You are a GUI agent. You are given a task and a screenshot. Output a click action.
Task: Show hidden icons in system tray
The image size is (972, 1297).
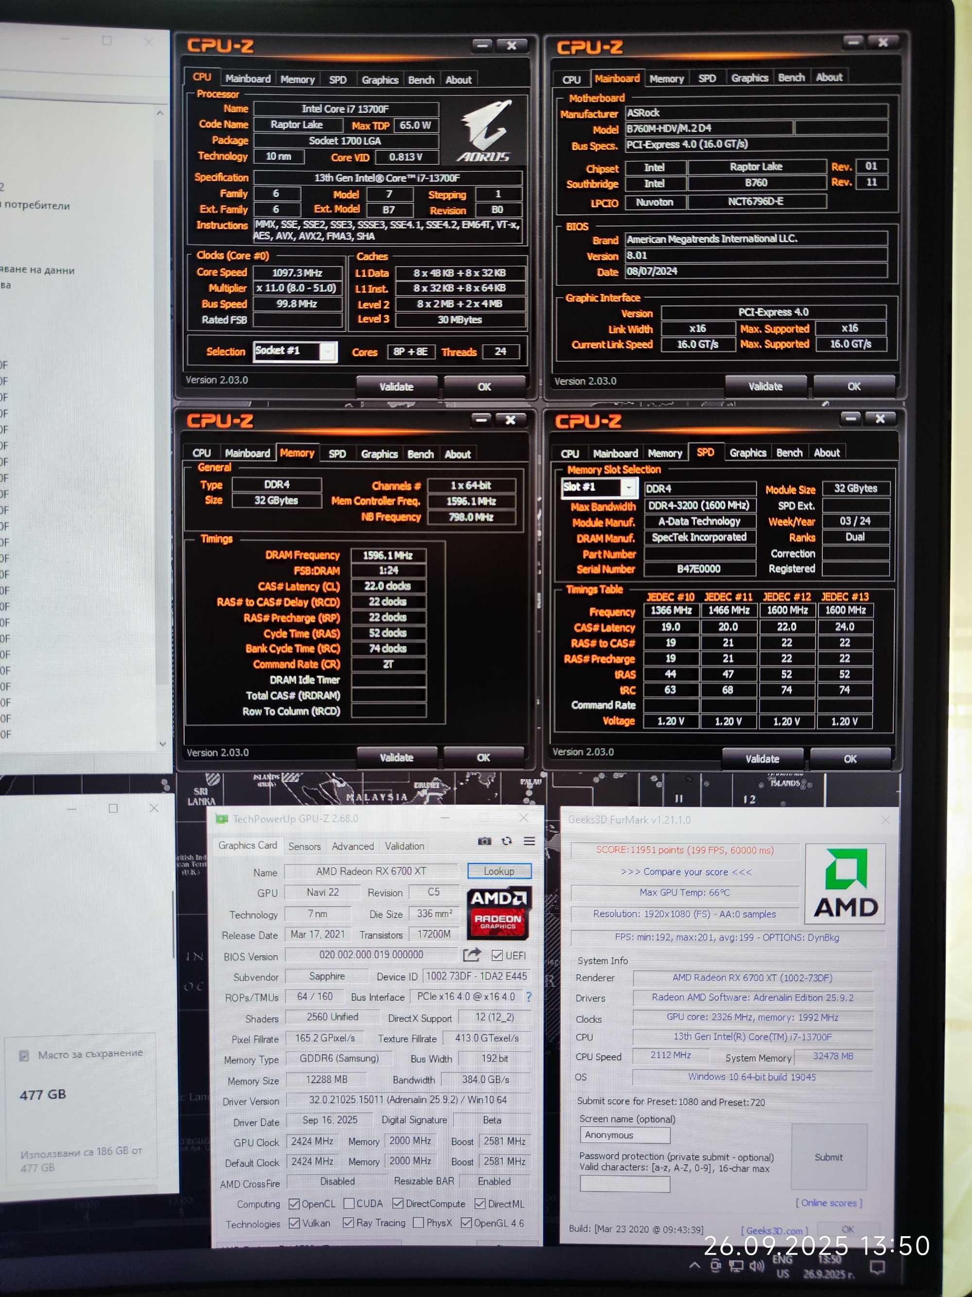[x=694, y=1265]
